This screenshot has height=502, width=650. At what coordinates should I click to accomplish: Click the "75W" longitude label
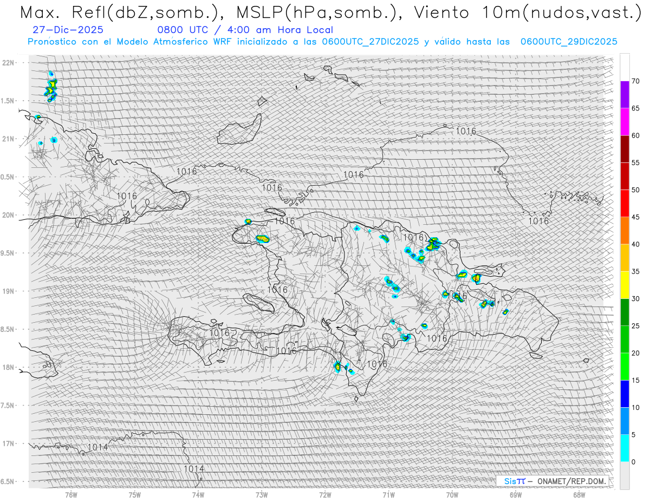coord(135,495)
